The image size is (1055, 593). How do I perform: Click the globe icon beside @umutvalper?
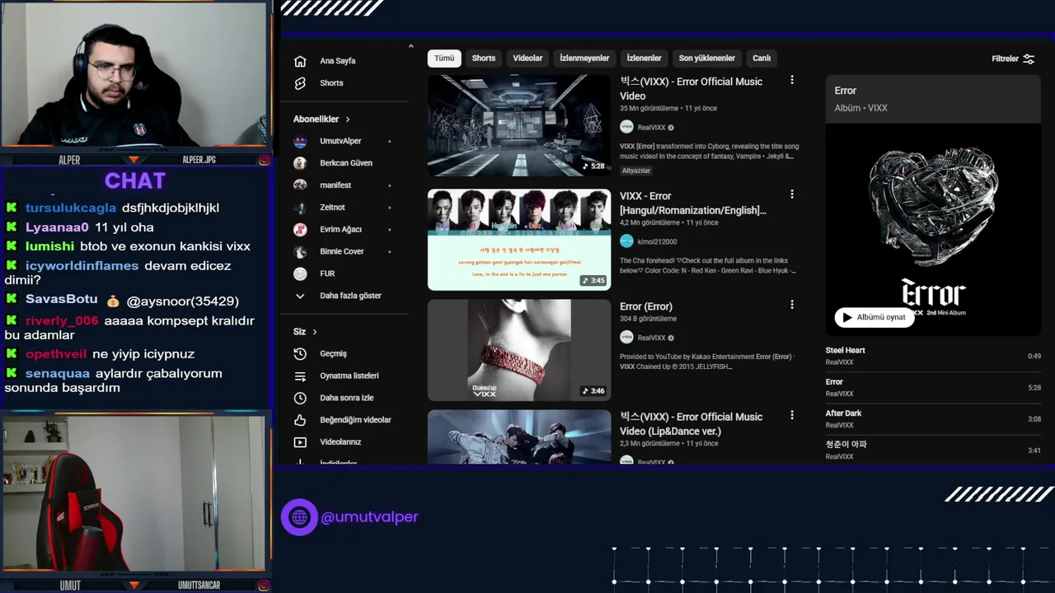coord(299,517)
